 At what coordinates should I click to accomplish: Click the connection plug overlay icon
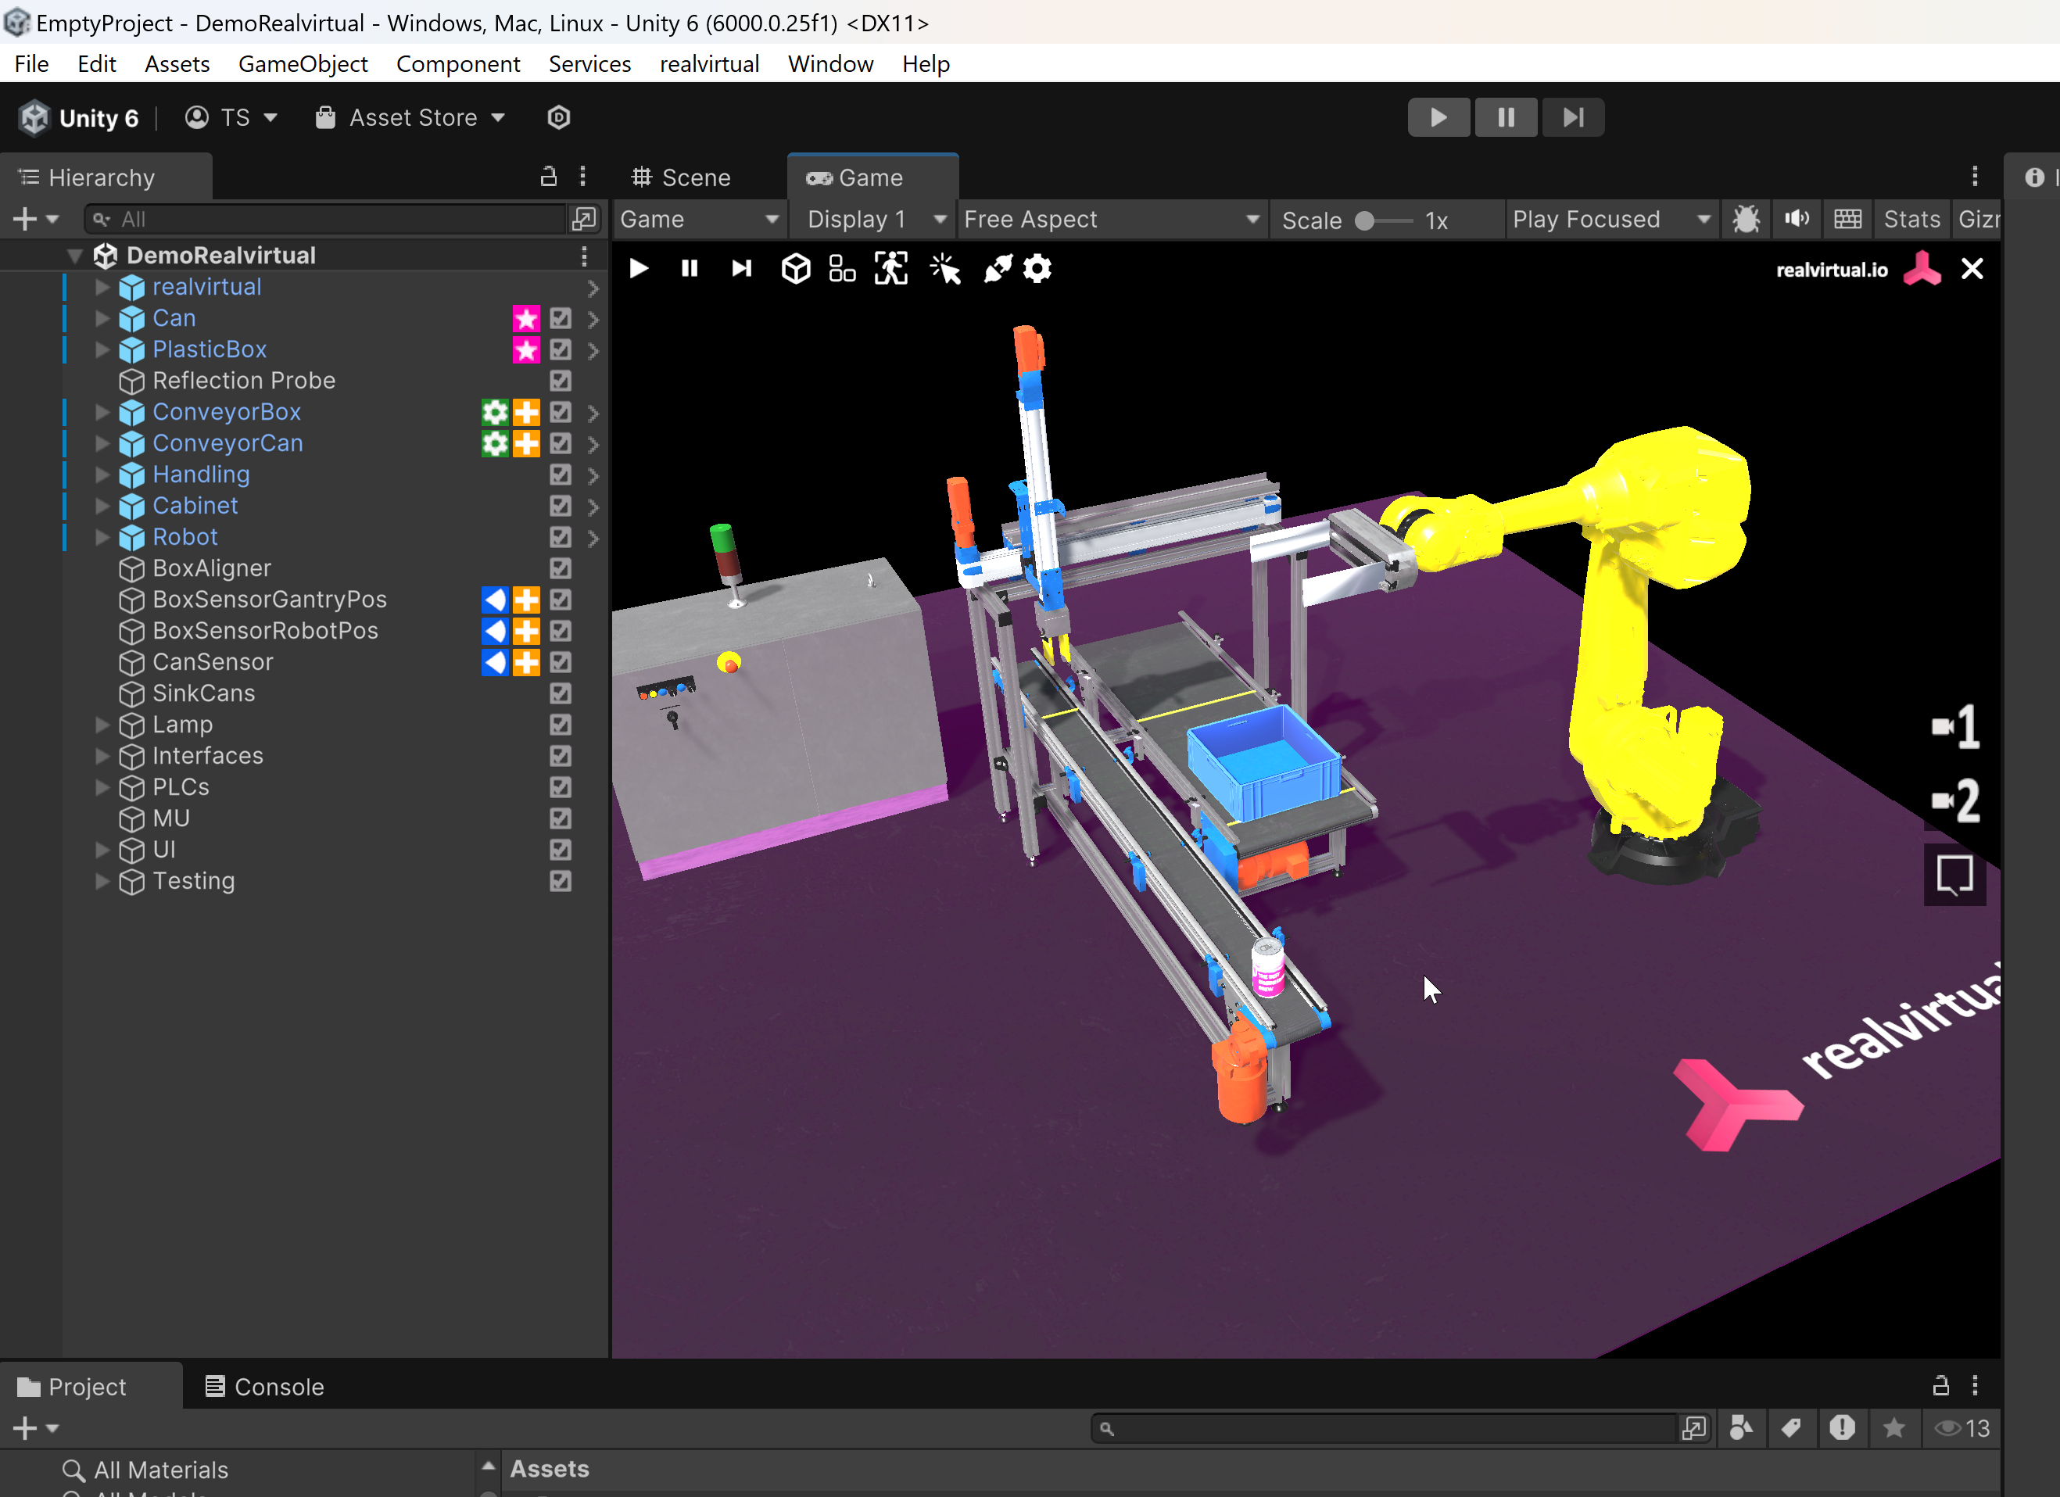[x=998, y=269]
